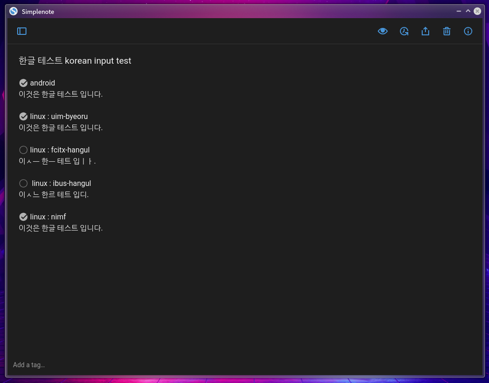The width and height of the screenshot is (489, 383).
Task: Move this note to the trash
Action: 447,31
